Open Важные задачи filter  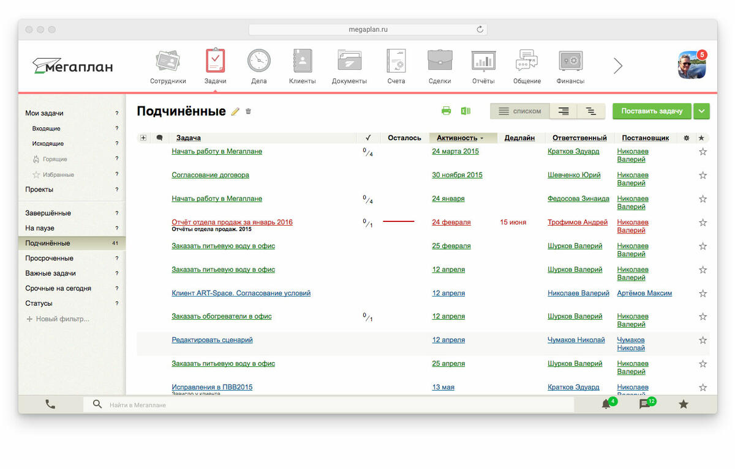50,273
